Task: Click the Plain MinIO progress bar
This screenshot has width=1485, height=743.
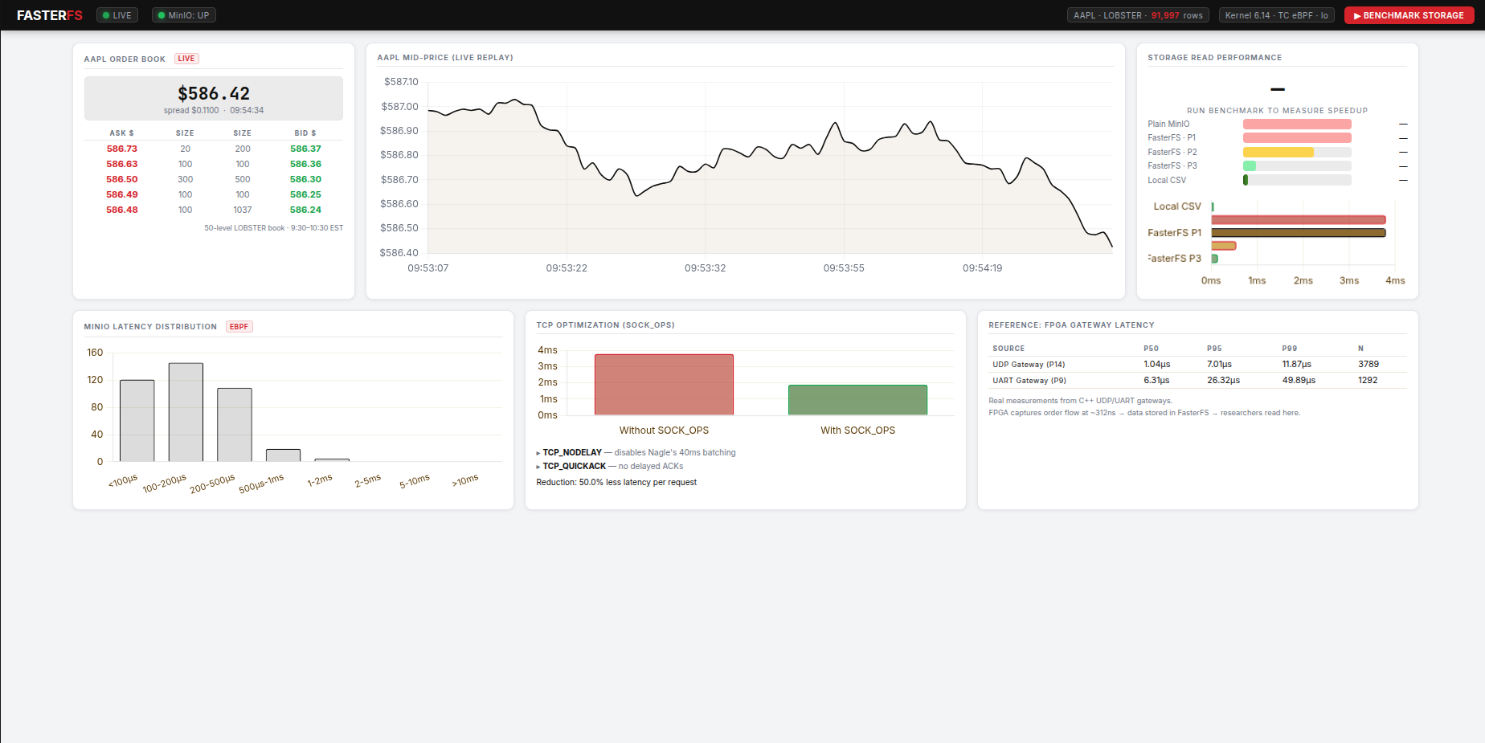Action: click(1296, 125)
